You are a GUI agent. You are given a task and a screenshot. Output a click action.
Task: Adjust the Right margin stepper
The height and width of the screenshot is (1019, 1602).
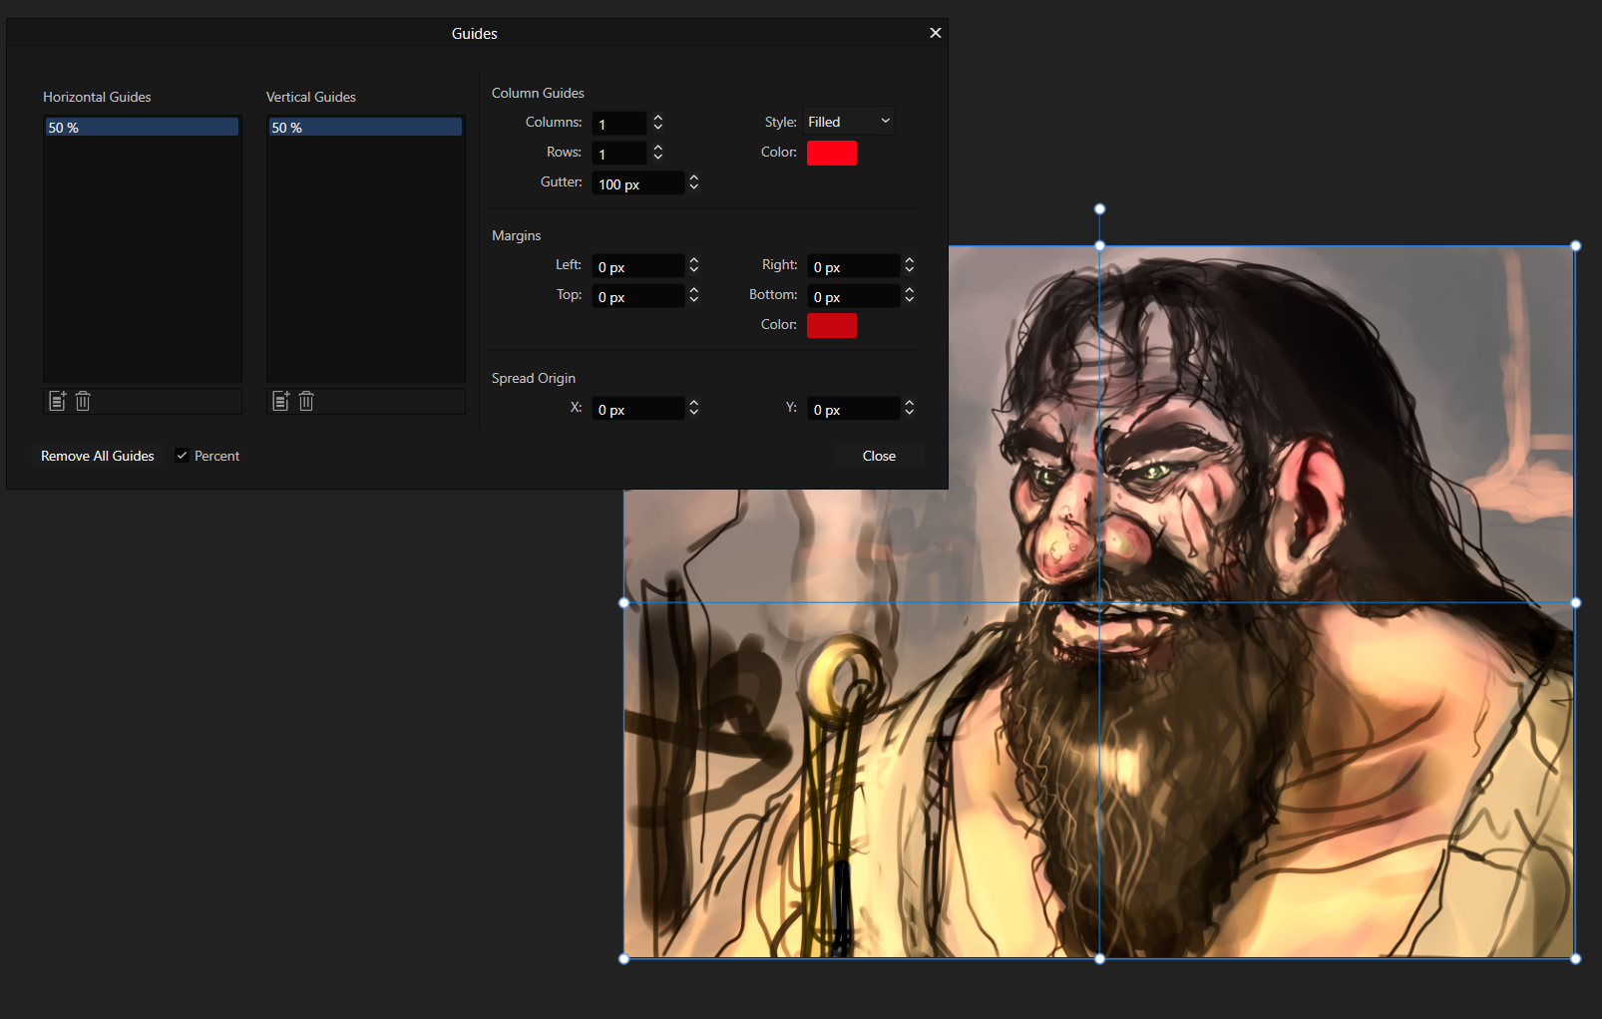point(910,265)
